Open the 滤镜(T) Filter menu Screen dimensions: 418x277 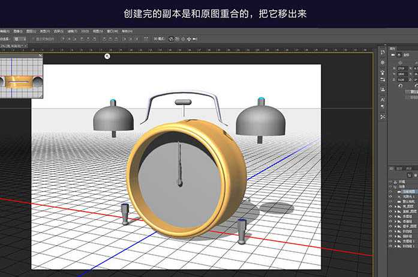(x=72, y=31)
